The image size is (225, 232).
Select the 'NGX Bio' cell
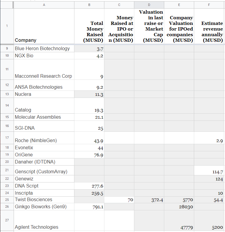click(44, 56)
